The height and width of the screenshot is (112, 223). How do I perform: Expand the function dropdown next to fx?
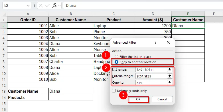tap(59, 6)
